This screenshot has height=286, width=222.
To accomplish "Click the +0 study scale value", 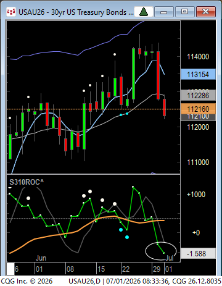I will (196, 233).
